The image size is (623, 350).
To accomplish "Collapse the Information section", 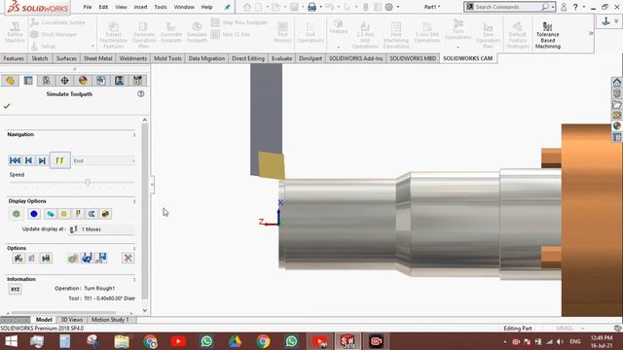I will click(x=134, y=279).
